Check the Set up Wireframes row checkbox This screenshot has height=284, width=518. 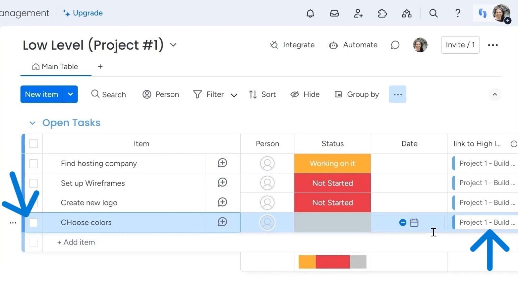[33, 183]
